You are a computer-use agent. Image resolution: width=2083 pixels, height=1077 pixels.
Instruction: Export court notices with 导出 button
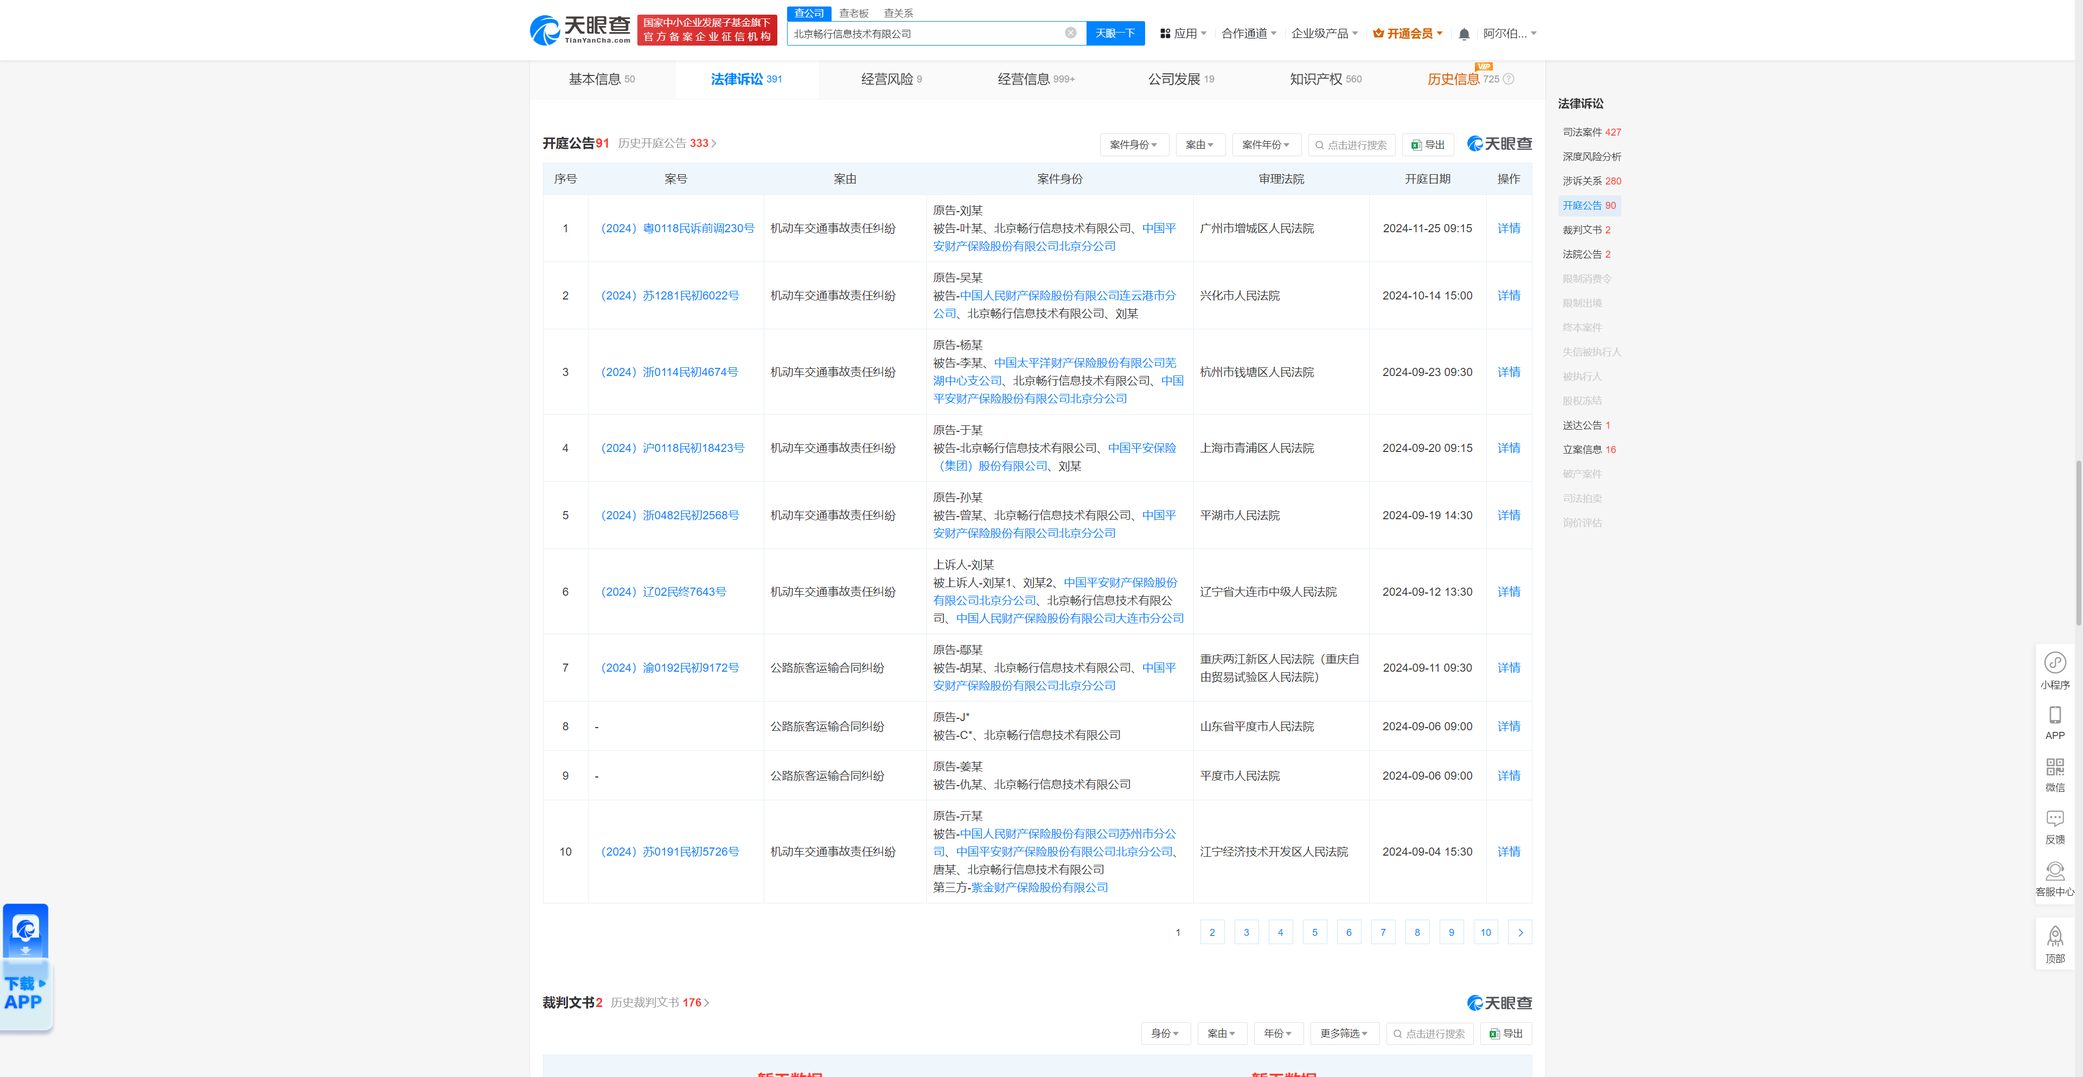(1428, 145)
